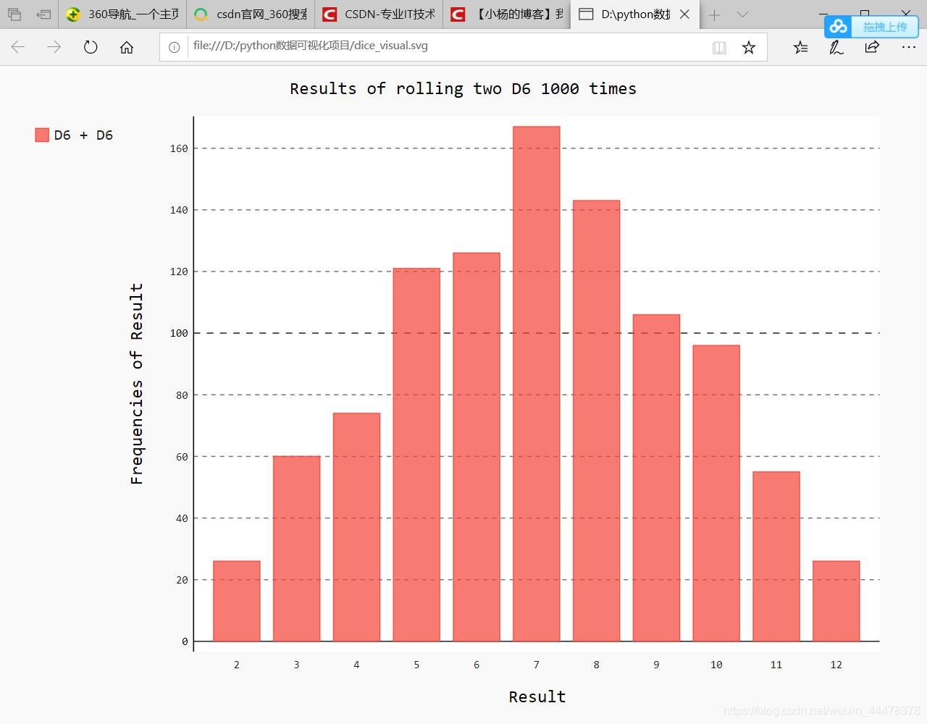The image size is (927, 724).
Task: Open a new tab with plus
Action: [x=715, y=14]
